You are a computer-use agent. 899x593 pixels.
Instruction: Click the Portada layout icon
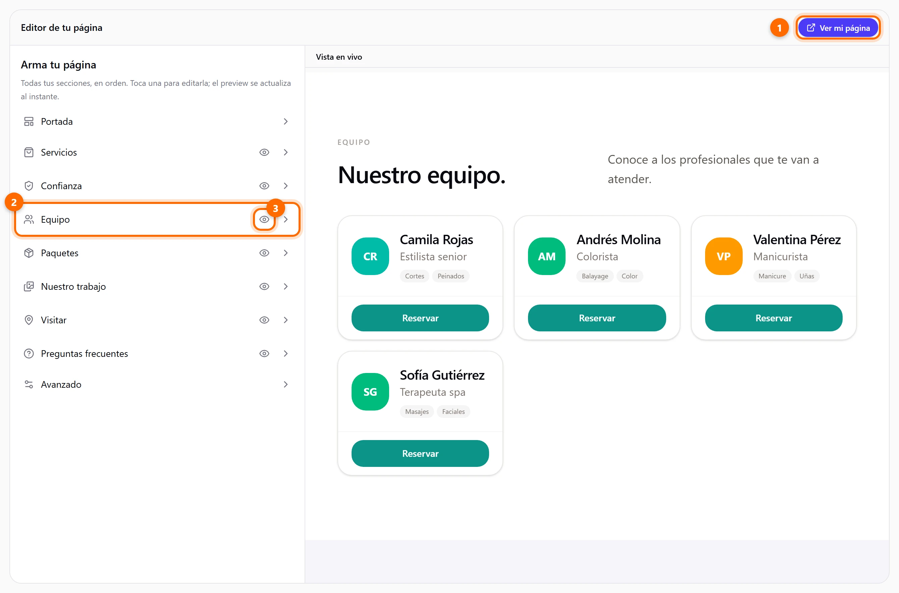[x=29, y=121]
